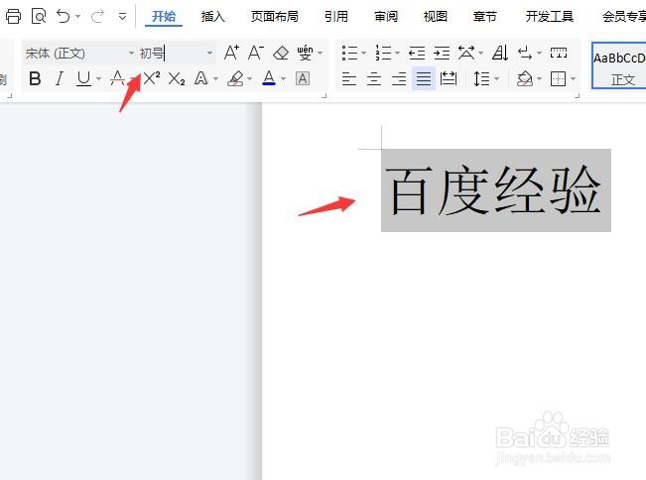Viewport: 646px width, 480px height.
Task: Align text to the left
Action: click(x=349, y=78)
